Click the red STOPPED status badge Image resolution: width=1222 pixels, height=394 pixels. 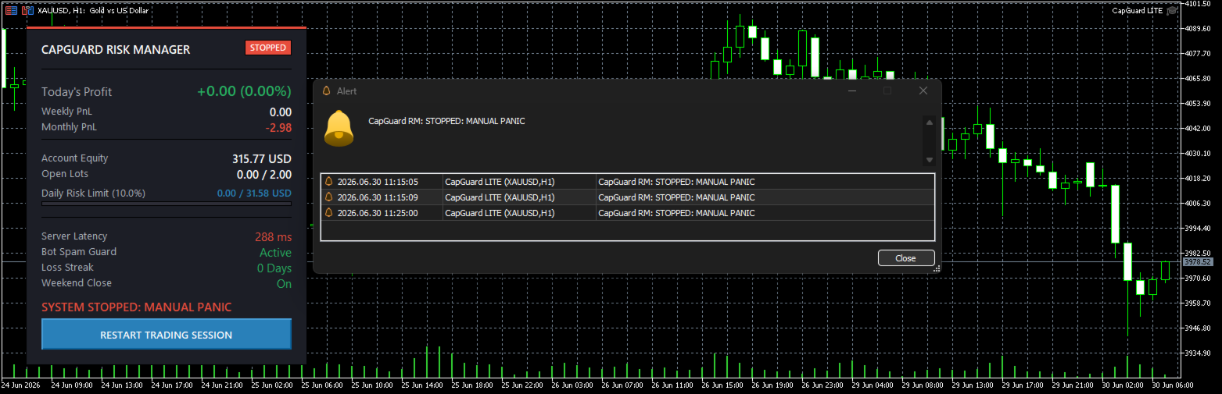coord(268,48)
